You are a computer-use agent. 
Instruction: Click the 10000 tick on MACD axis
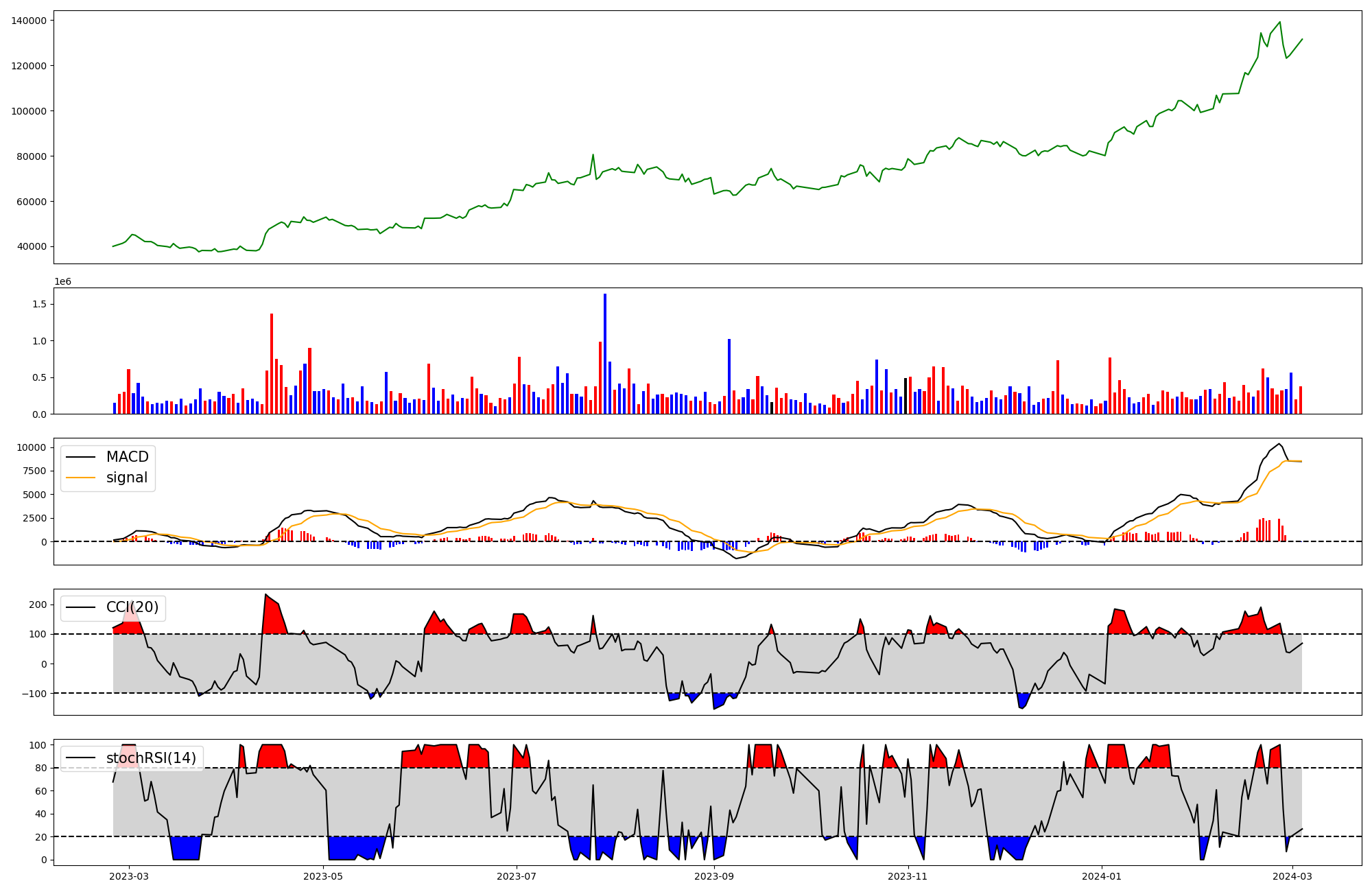[x=32, y=447]
